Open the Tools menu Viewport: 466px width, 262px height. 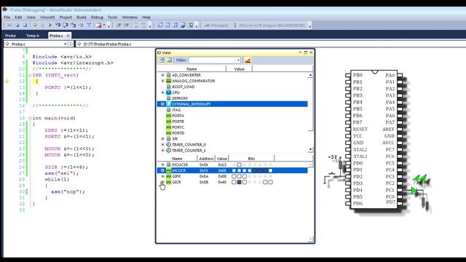click(112, 17)
